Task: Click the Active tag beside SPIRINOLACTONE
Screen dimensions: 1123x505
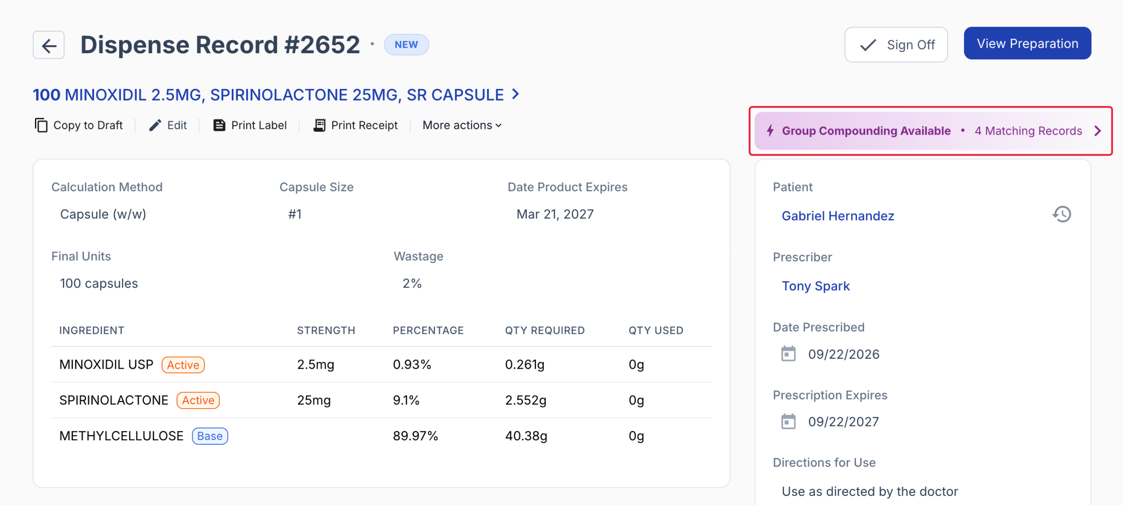Action: pyautogui.click(x=198, y=400)
